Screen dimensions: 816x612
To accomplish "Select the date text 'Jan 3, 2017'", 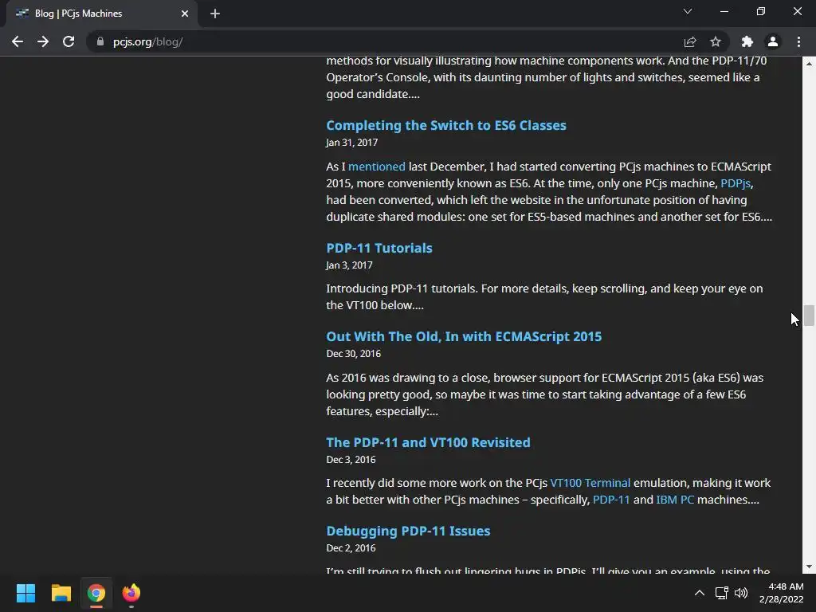I will 349,265.
